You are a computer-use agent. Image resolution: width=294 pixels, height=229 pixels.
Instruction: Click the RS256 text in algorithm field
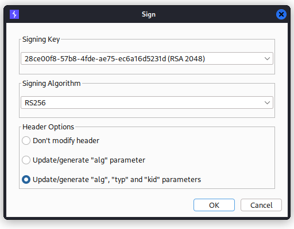click(35, 103)
